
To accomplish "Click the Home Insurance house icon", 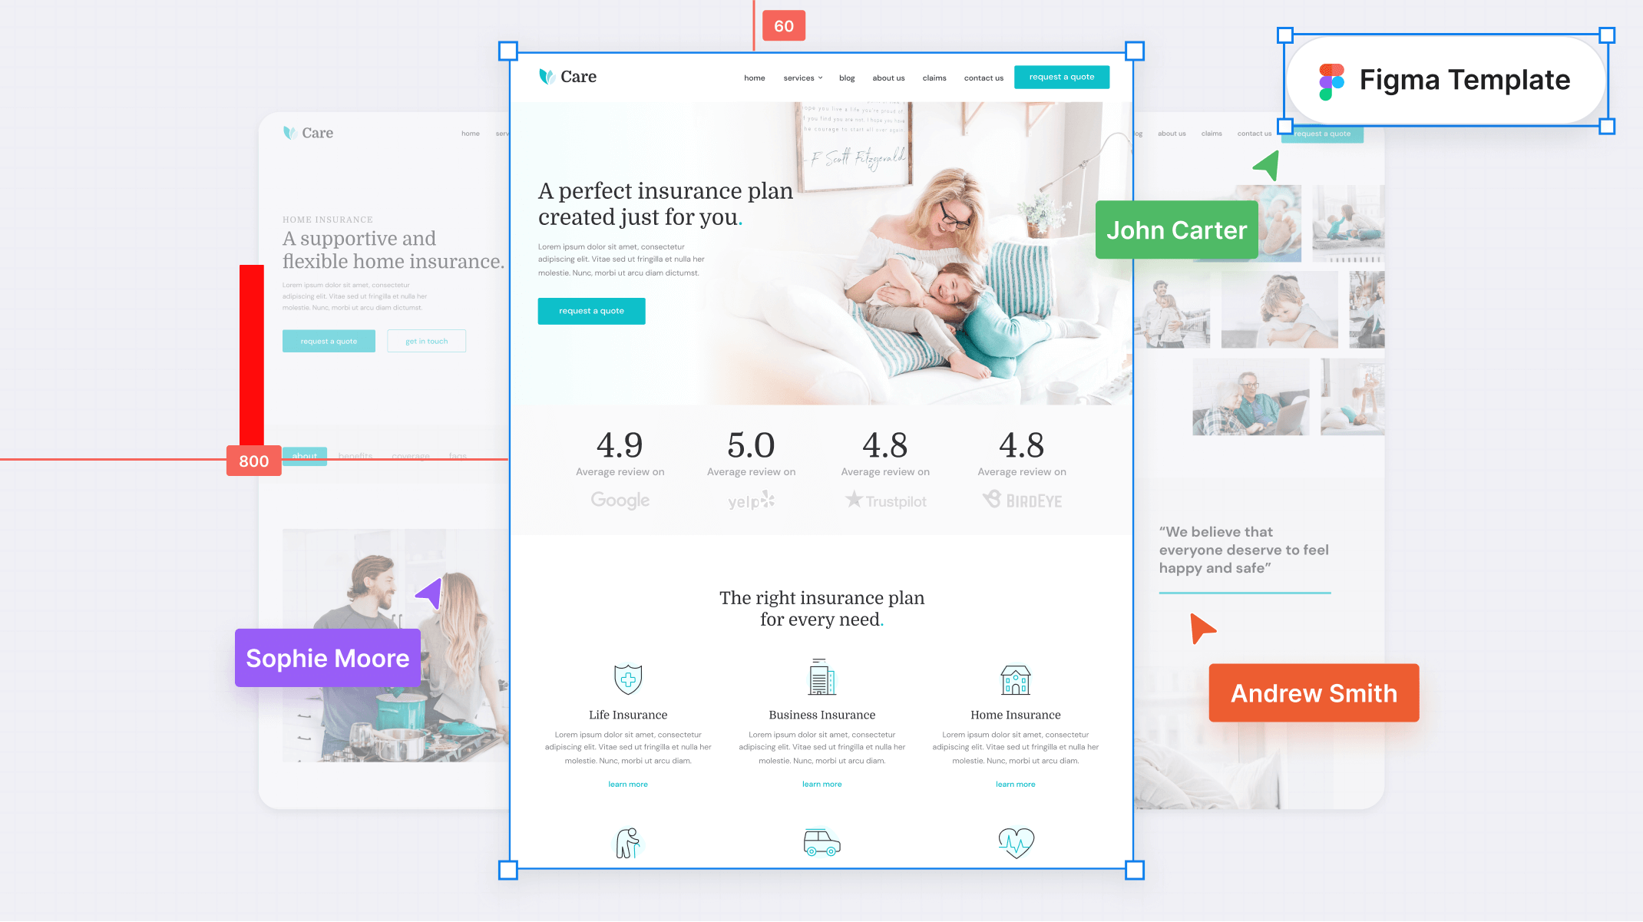I will [1014, 677].
